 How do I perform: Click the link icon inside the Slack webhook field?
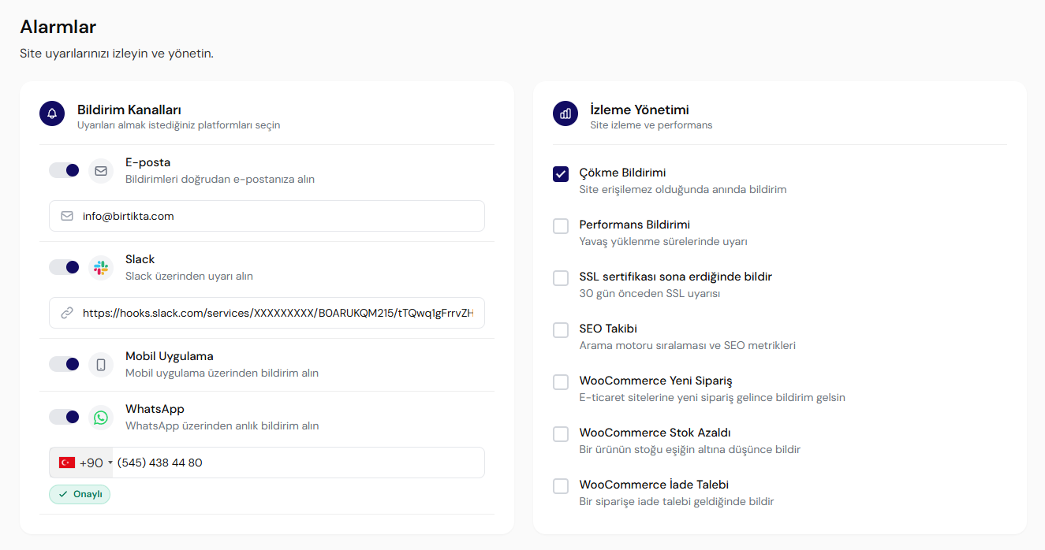click(67, 313)
